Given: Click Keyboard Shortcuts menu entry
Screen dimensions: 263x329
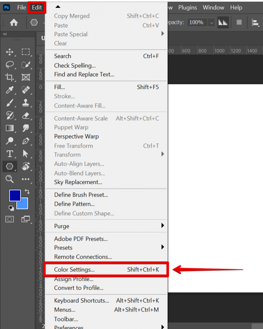Looking at the screenshot, I should pyautogui.click(x=82, y=301).
